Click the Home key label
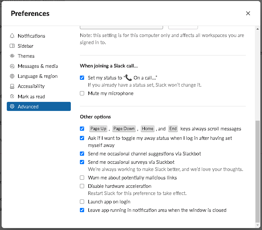The height and width of the screenshot is (230, 262). 147,128
